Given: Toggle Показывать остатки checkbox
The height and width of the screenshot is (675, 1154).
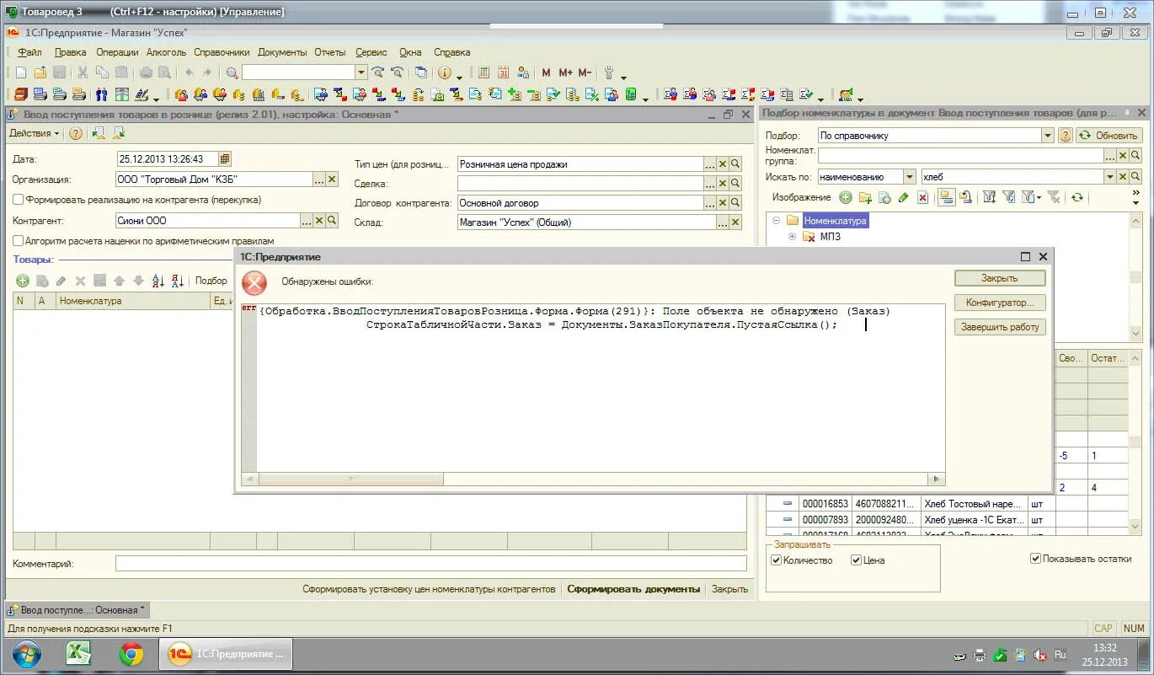Looking at the screenshot, I should pyautogui.click(x=1035, y=559).
